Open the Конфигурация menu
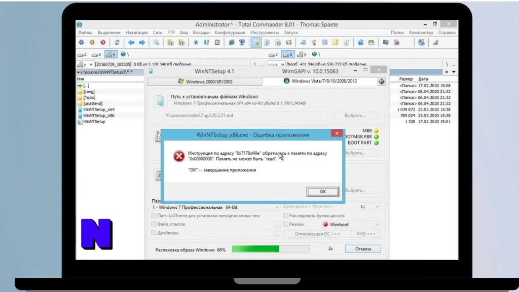Viewport: 519px width, 292px height. point(230,32)
